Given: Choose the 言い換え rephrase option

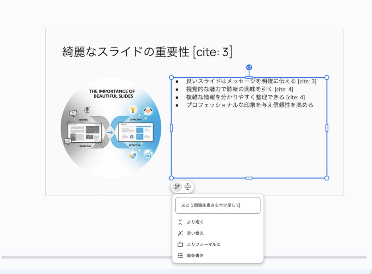Looking at the screenshot, I should coord(195,233).
